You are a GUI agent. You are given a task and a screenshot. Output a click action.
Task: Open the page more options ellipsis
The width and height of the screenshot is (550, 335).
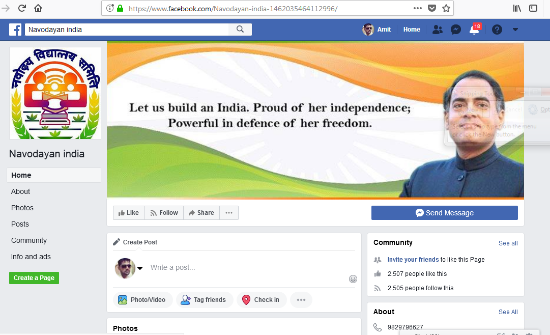tap(229, 213)
